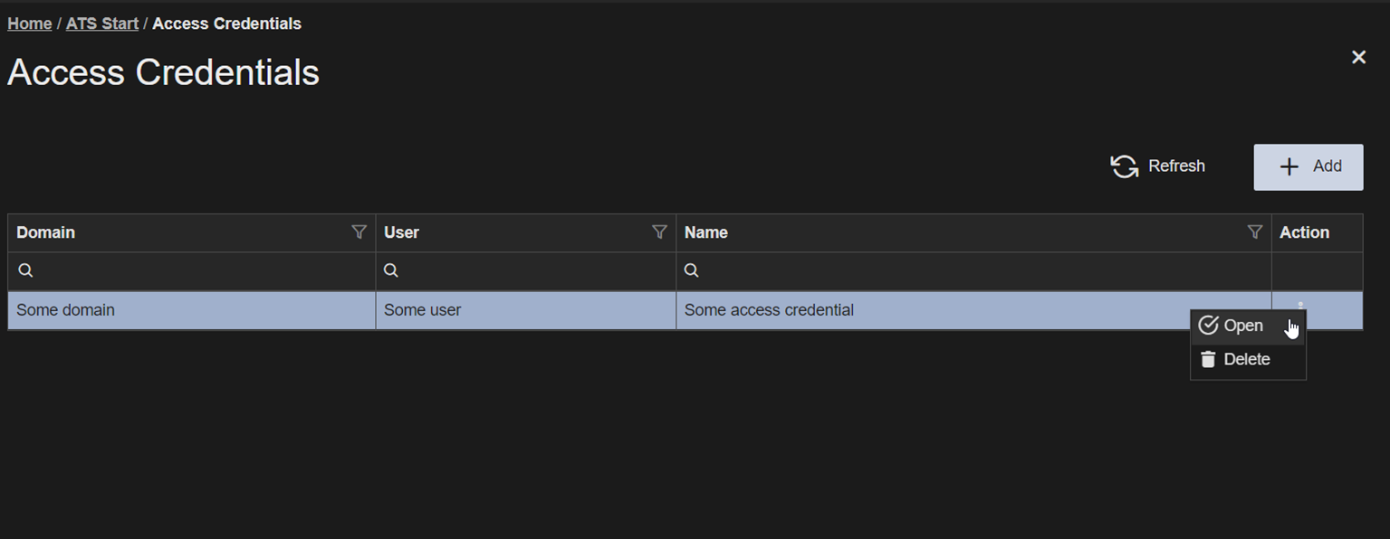Viewport: 1390px width, 539px height.
Task: Click the three-dot action icon in row
Action: click(x=1300, y=305)
